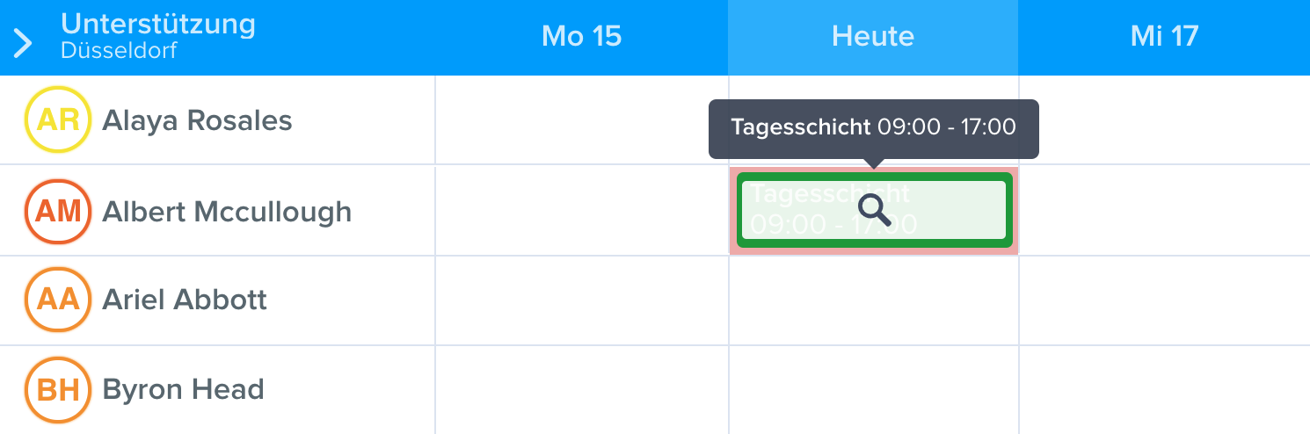
Task: Click the AA avatar of Ariel Abbott
Action: (58, 300)
